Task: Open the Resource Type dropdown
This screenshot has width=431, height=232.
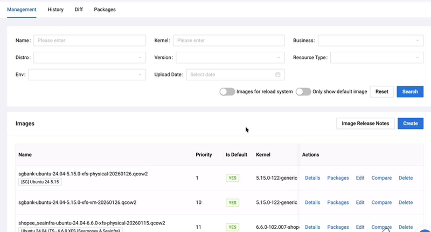Action: coord(377,58)
